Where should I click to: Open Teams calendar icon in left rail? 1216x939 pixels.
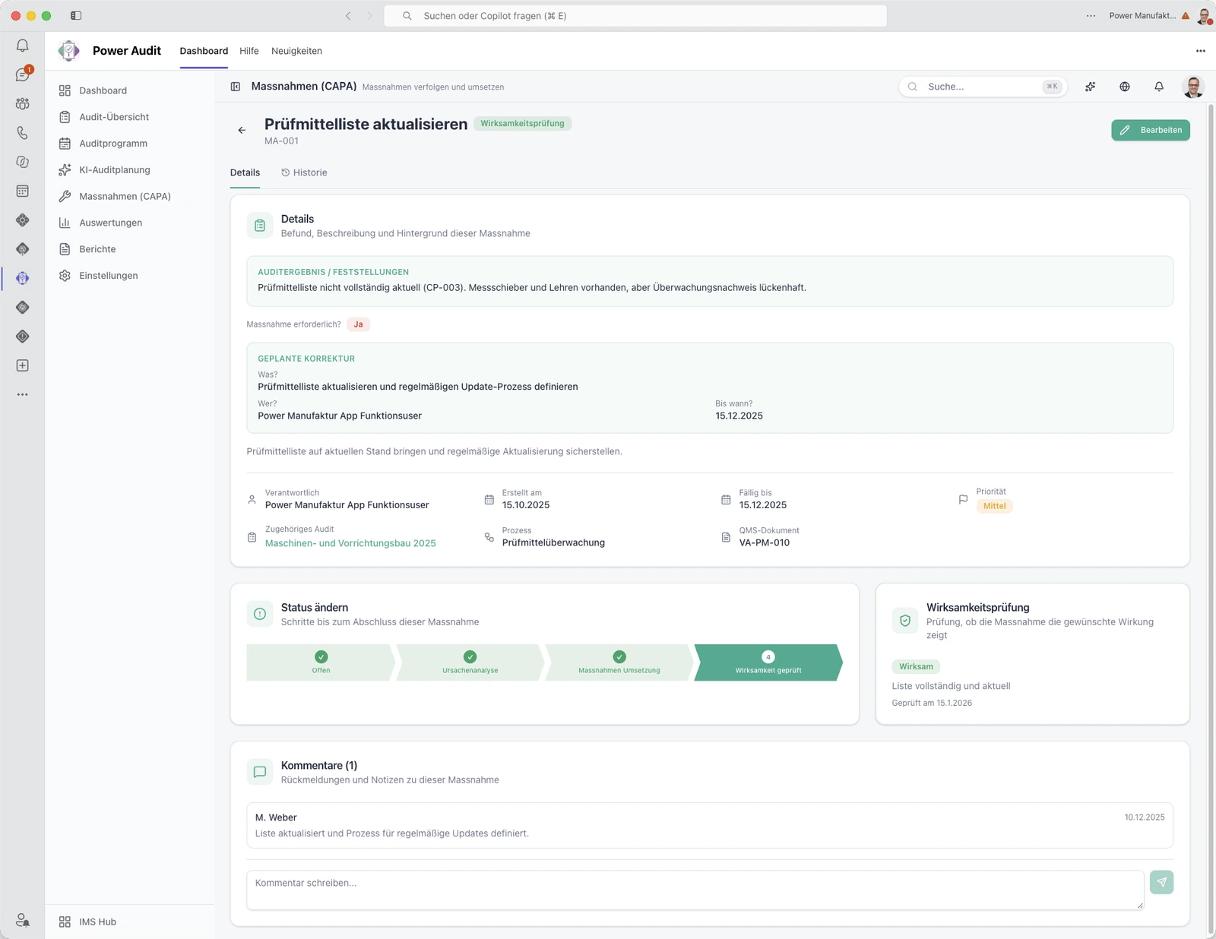[x=23, y=191]
